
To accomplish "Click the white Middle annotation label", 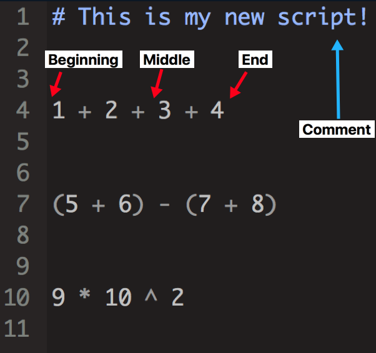I will (166, 60).
